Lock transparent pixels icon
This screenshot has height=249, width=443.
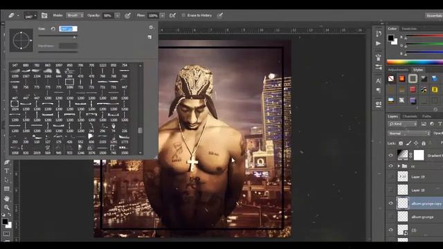coord(401,143)
